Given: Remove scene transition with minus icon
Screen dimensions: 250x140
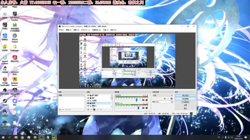Looking at the screenshot, I should coord(168,99).
